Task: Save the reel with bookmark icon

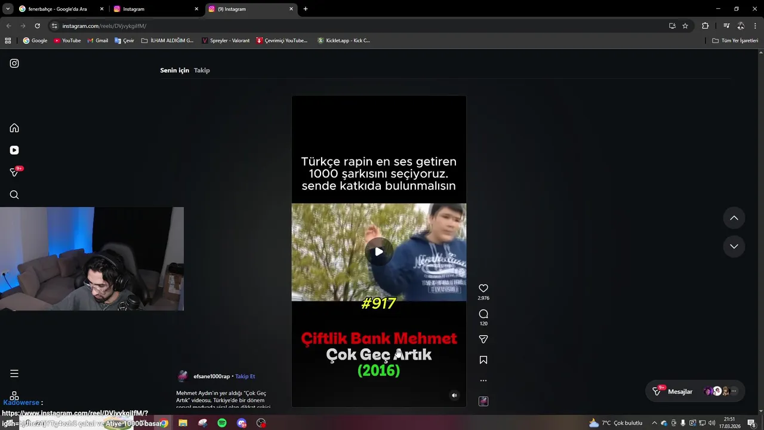Action: click(x=483, y=360)
